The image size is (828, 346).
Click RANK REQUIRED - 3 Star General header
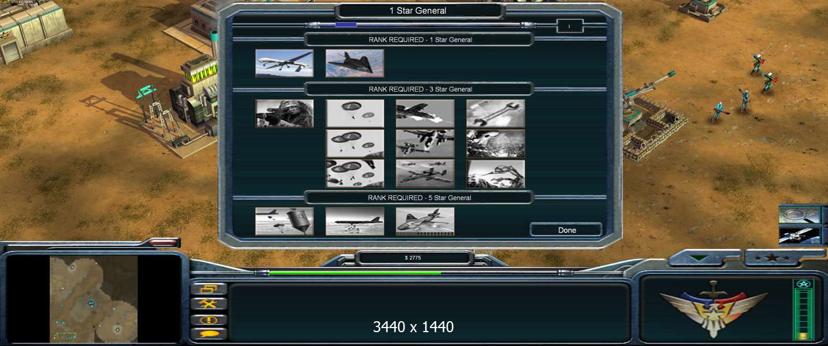(x=420, y=89)
